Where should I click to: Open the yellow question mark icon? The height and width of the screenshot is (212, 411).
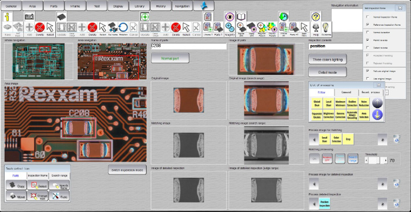(x=316, y=17)
